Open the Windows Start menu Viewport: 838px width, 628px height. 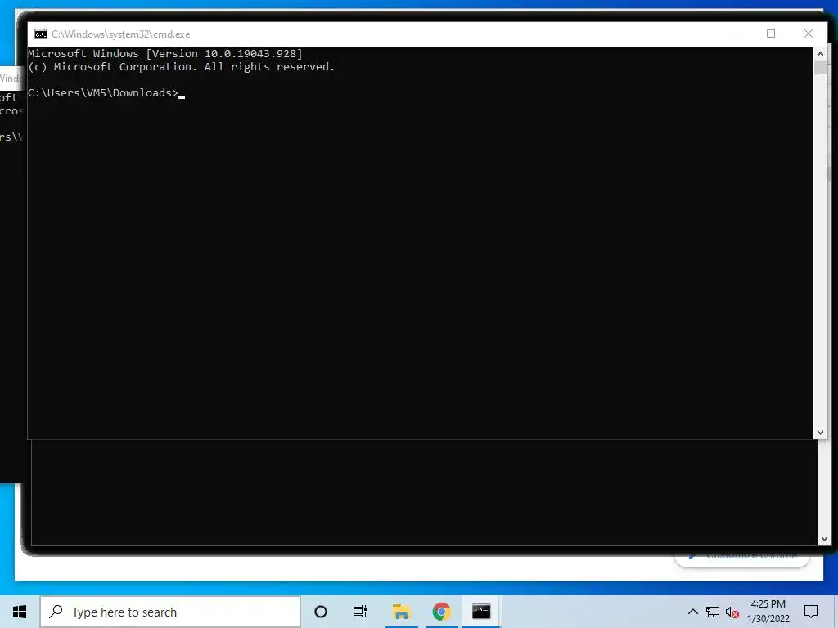coord(20,612)
